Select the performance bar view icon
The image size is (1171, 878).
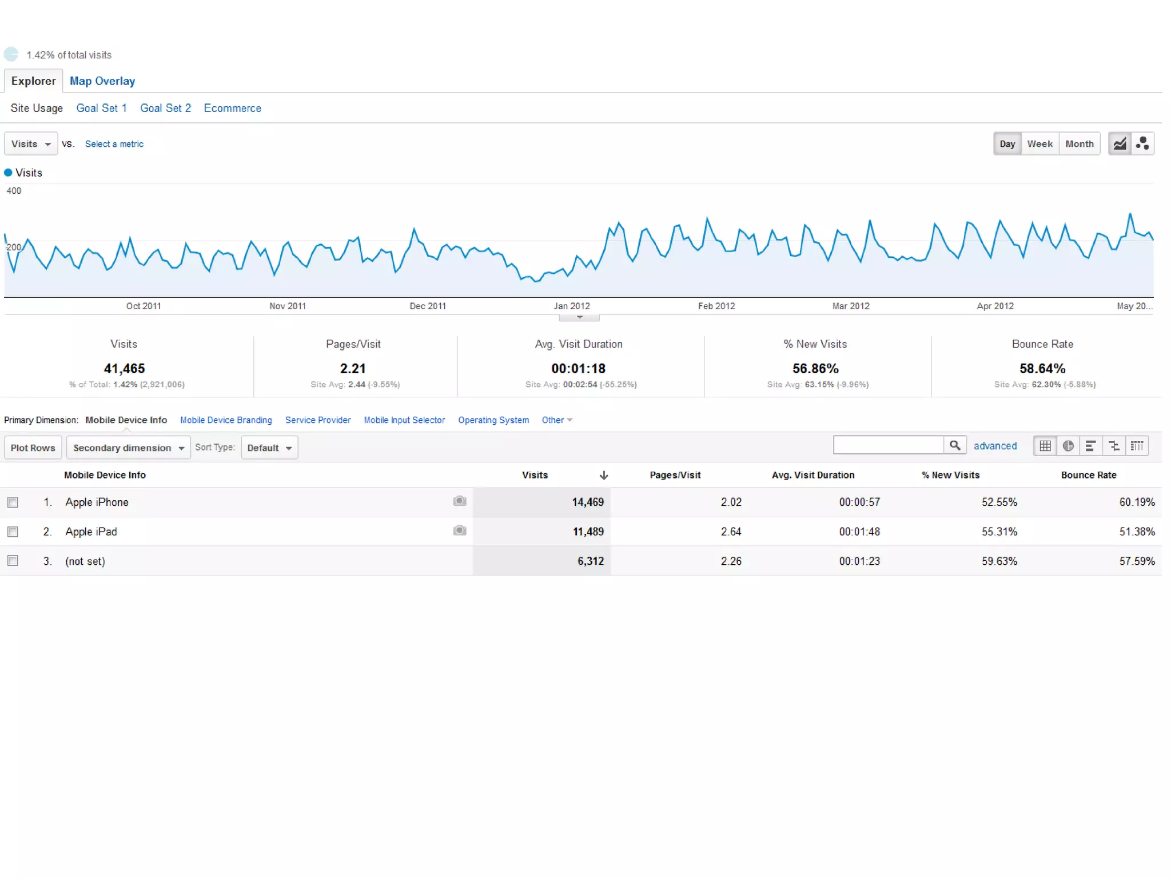pos(1091,446)
